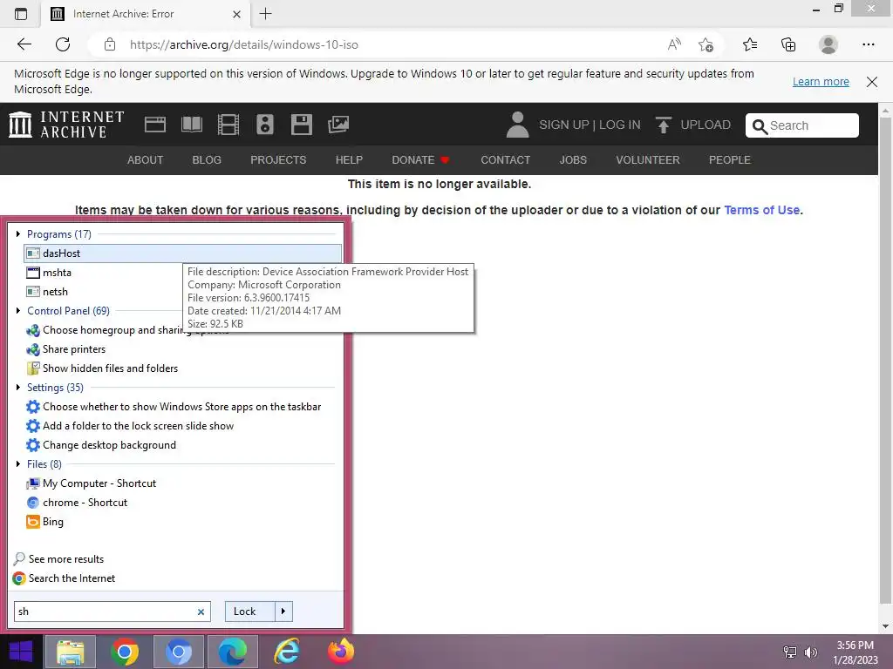Open the Collections icon in Edge toolbar
This screenshot has height=669, width=893.
tap(788, 44)
